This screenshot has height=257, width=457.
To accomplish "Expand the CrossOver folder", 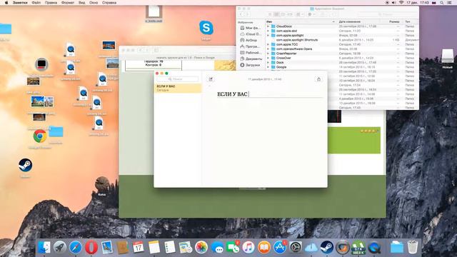I will pos(268,58).
